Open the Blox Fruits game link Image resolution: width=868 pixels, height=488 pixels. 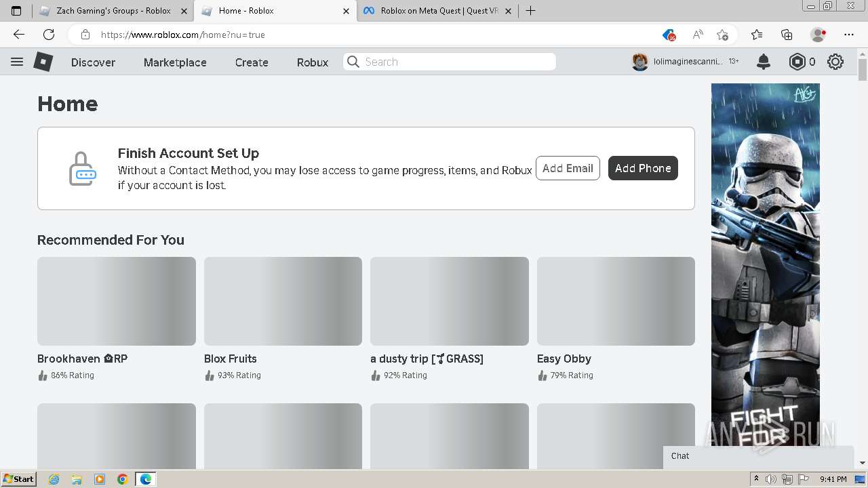tap(231, 359)
